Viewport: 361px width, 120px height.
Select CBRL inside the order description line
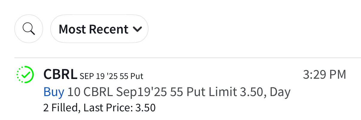[x=98, y=92]
